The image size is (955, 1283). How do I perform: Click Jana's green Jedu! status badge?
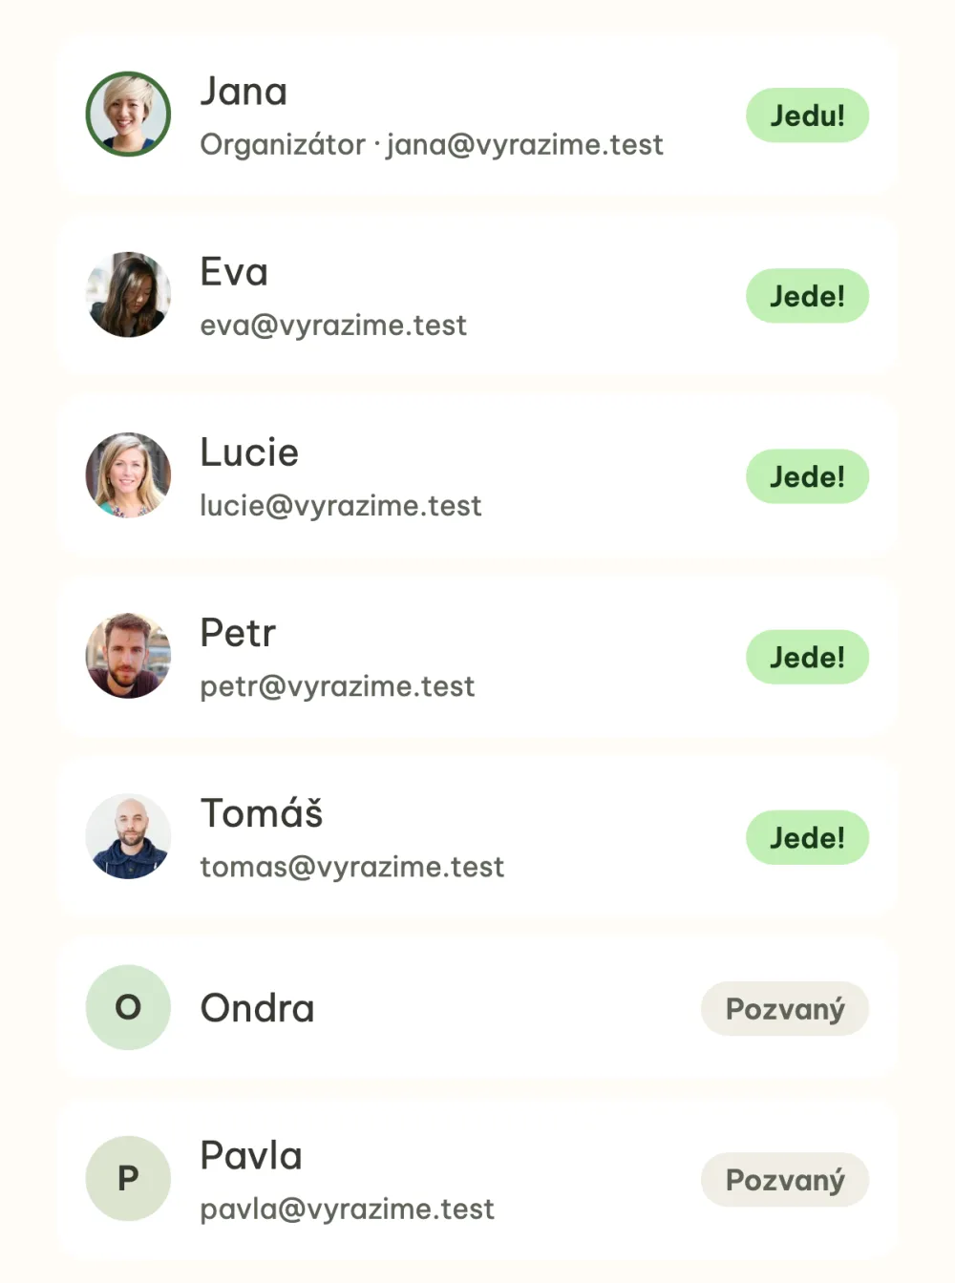click(807, 116)
